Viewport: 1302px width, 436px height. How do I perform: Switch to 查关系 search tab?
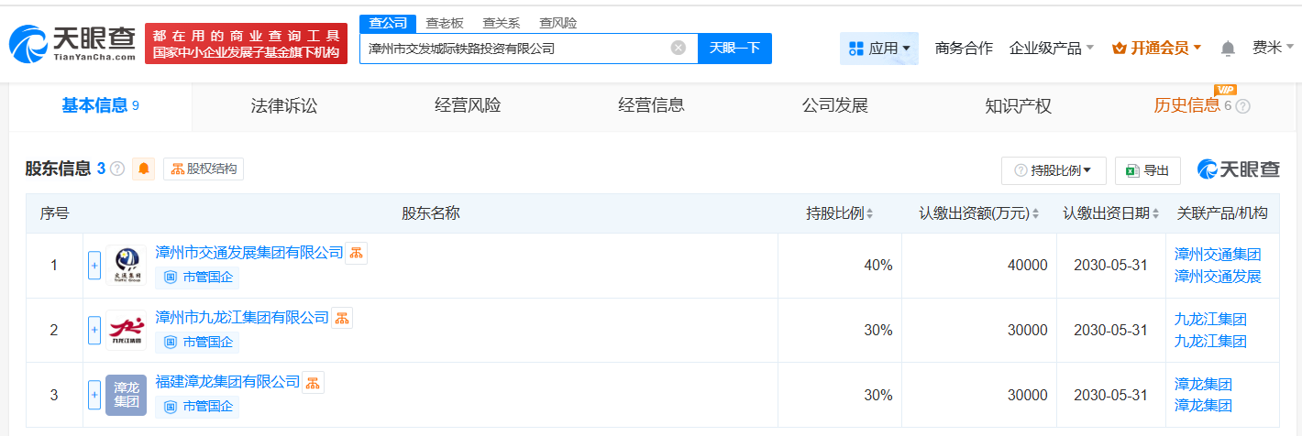click(x=501, y=23)
